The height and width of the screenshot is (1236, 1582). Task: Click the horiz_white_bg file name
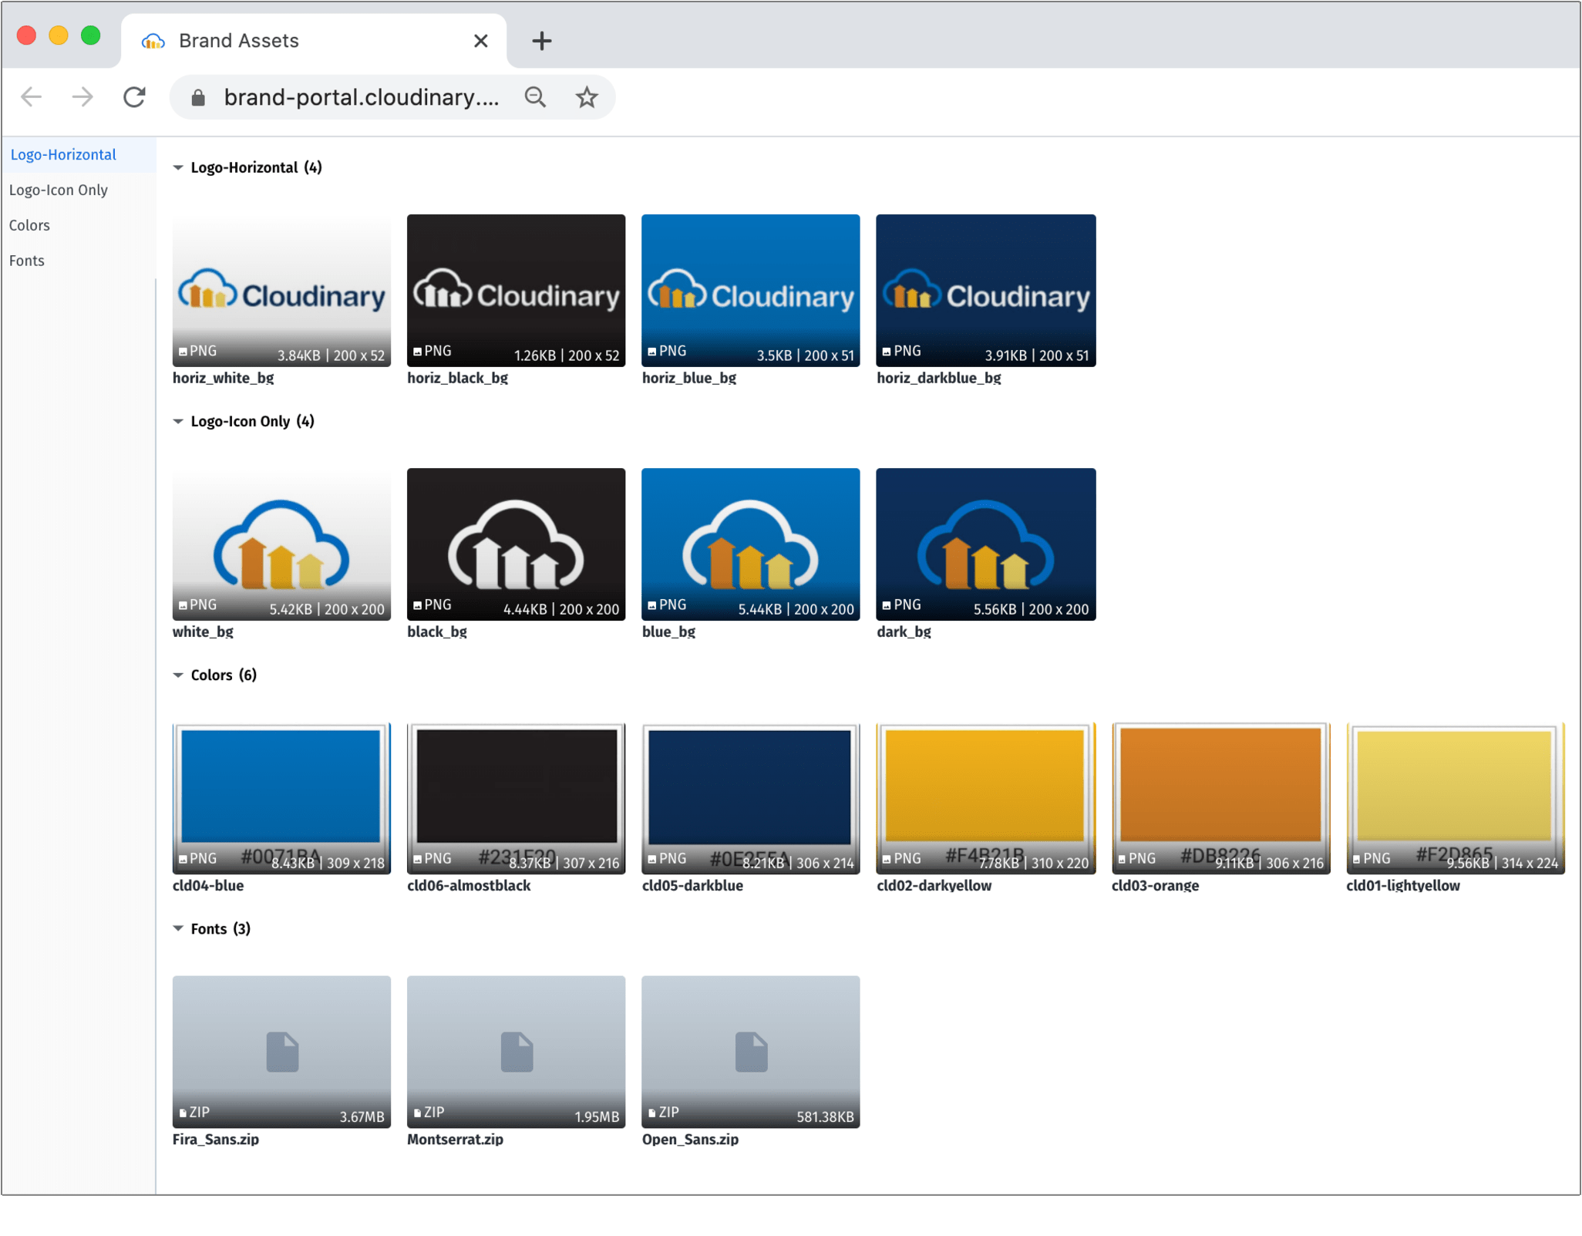pyautogui.click(x=224, y=378)
